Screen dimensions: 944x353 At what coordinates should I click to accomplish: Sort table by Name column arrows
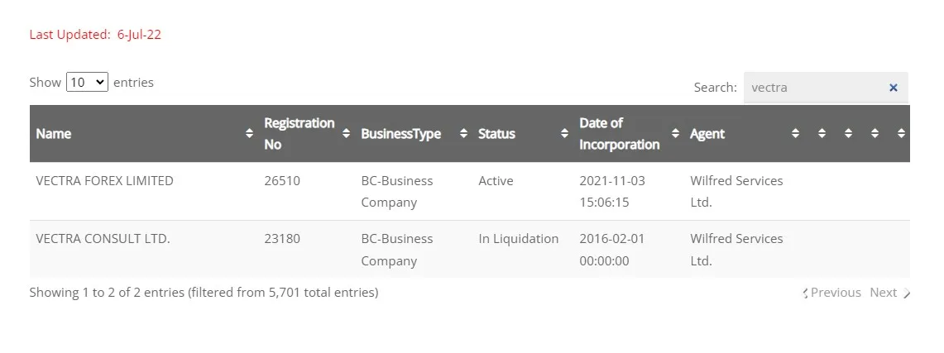[x=249, y=133]
